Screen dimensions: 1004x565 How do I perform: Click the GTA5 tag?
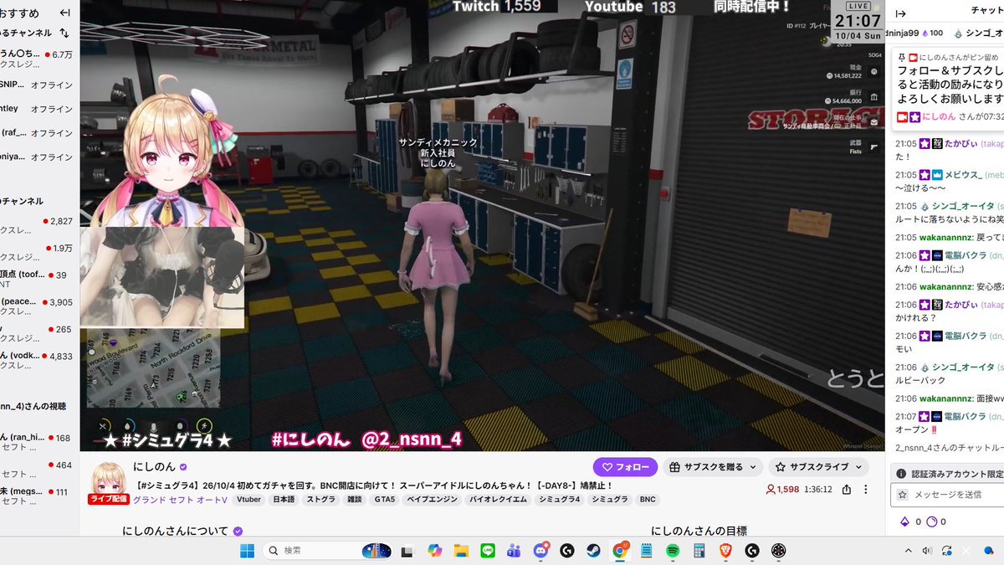(386, 500)
